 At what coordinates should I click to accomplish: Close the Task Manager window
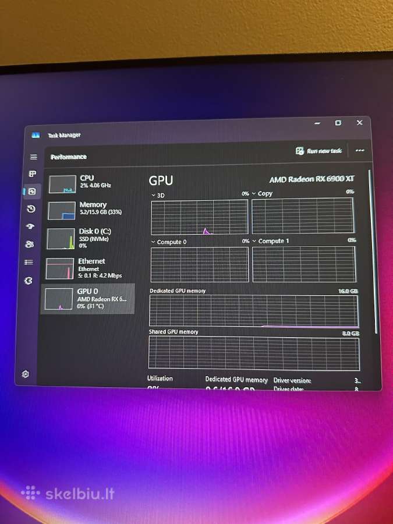(x=360, y=122)
